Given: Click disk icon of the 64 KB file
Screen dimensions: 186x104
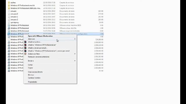Looking at the screenshot, I should pyautogui.click(x=9, y=71).
